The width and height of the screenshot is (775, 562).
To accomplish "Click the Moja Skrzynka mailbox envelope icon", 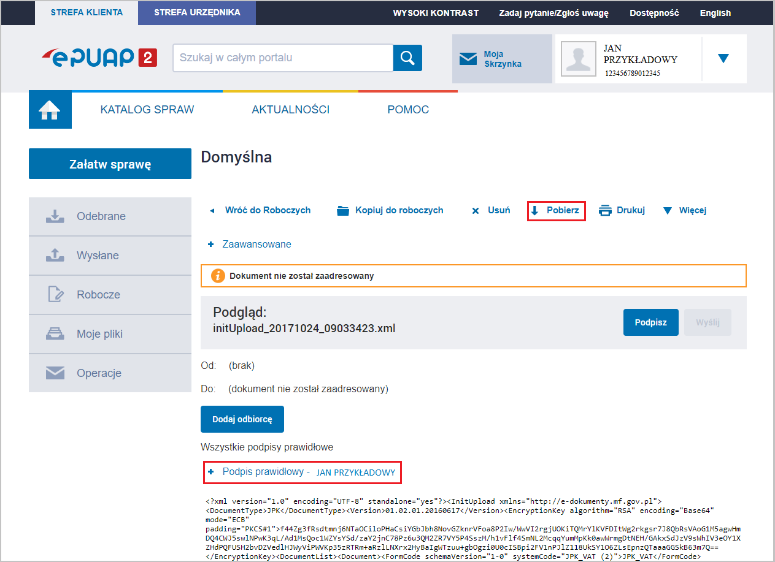I will click(x=469, y=59).
